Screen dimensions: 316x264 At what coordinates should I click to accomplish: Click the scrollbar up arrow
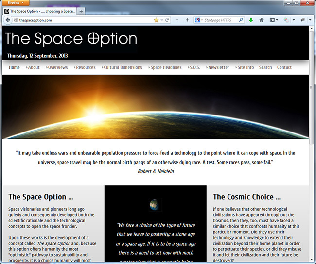312,28
